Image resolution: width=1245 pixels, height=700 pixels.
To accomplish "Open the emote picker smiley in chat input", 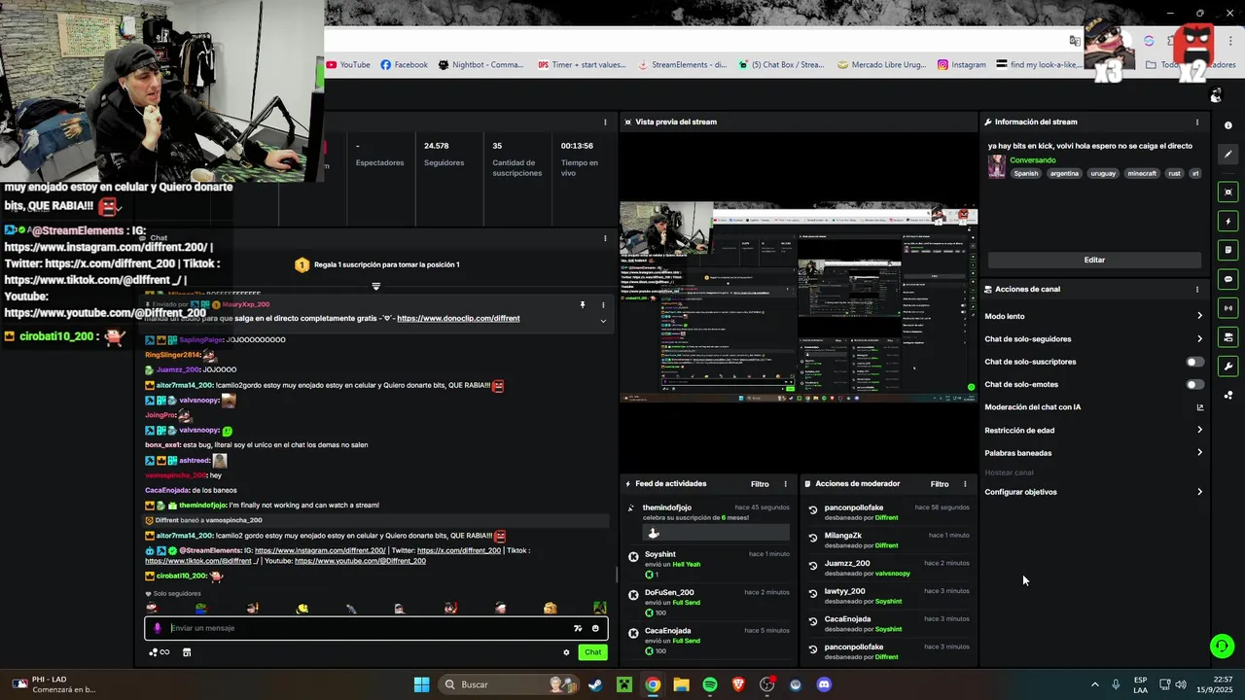I will click(595, 628).
